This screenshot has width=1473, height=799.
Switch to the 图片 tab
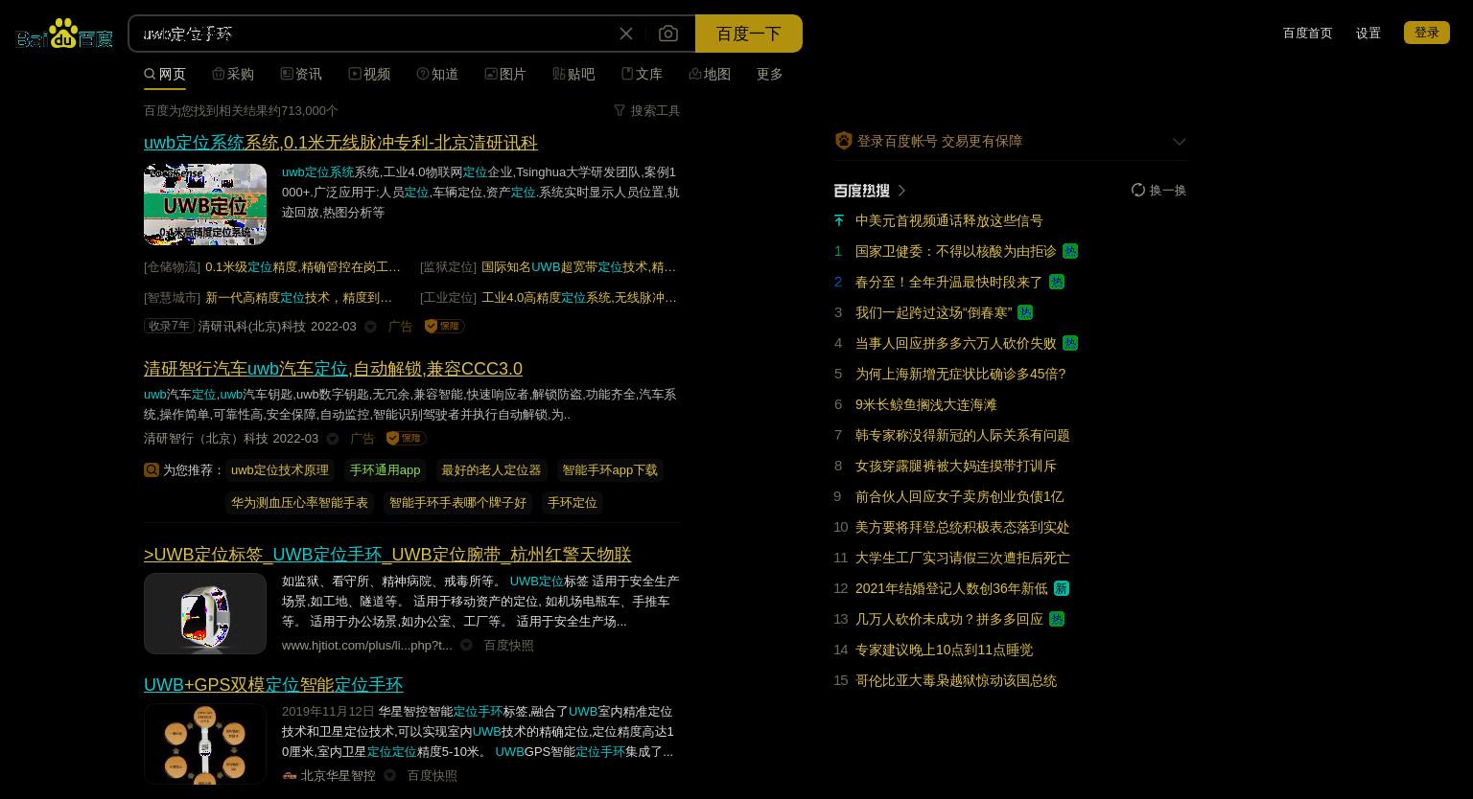pos(505,74)
